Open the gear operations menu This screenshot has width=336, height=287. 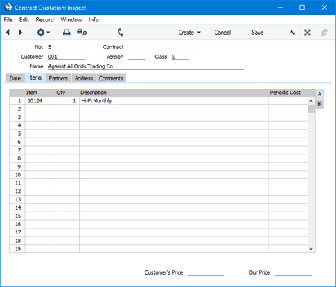43,33
